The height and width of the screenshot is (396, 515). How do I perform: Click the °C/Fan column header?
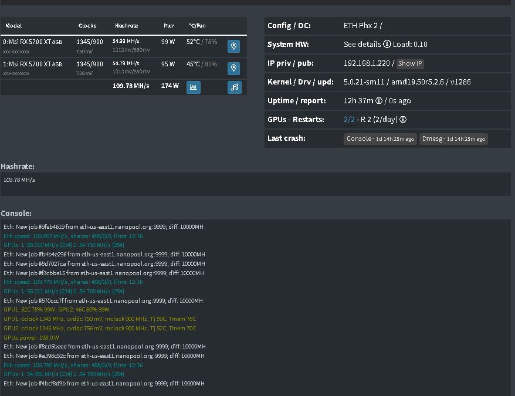197,26
